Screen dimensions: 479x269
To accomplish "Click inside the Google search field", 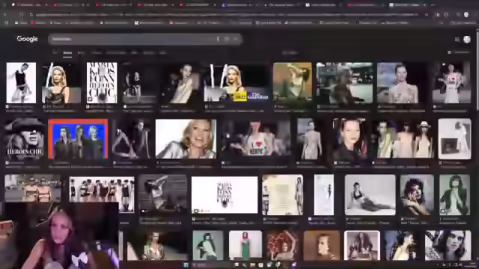I will [132, 39].
